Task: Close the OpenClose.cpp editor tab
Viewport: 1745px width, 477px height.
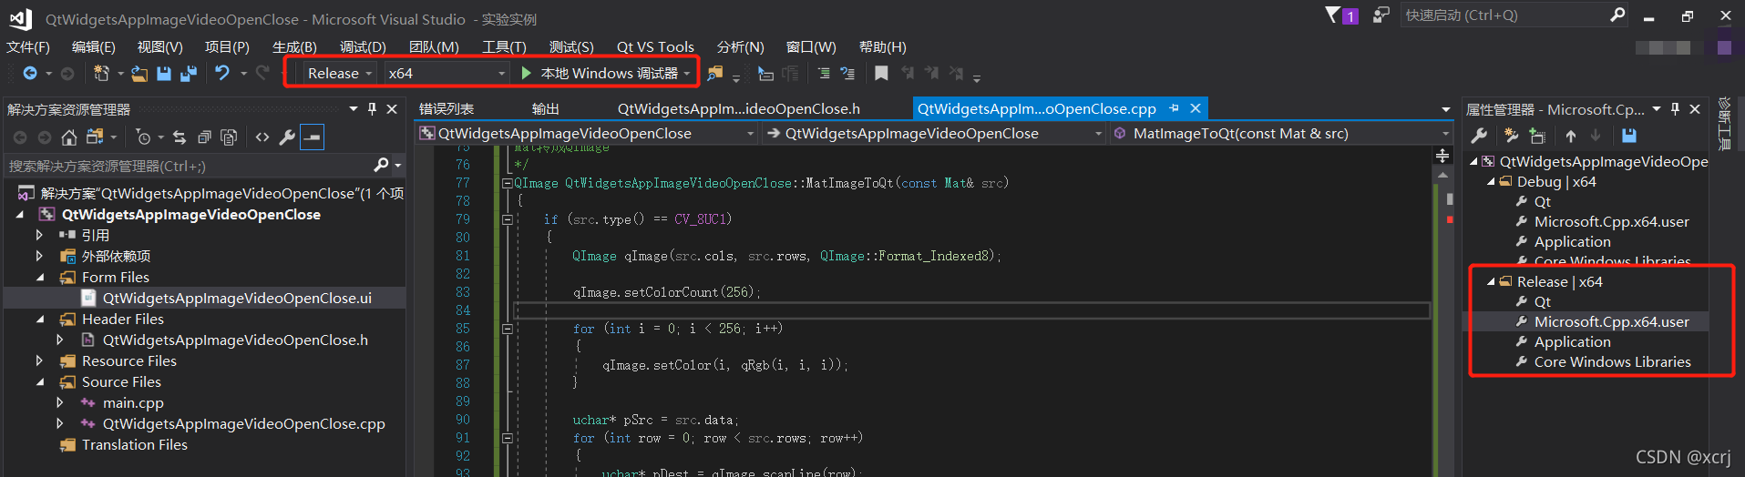Action: click(1196, 108)
